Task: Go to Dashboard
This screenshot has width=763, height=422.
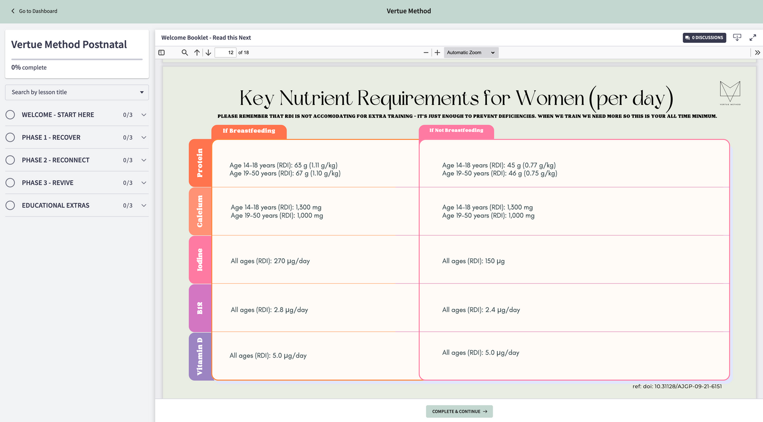Action: point(33,11)
